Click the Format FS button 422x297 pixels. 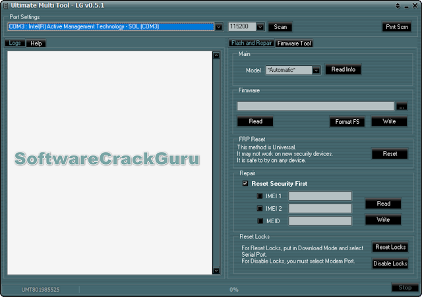[x=347, y=122]
